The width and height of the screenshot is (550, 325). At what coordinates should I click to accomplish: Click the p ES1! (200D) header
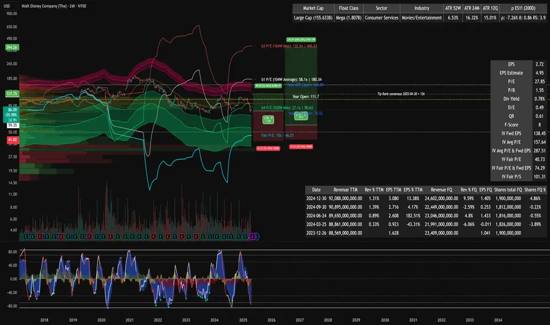pyautogui.click(x=523, y=8)
